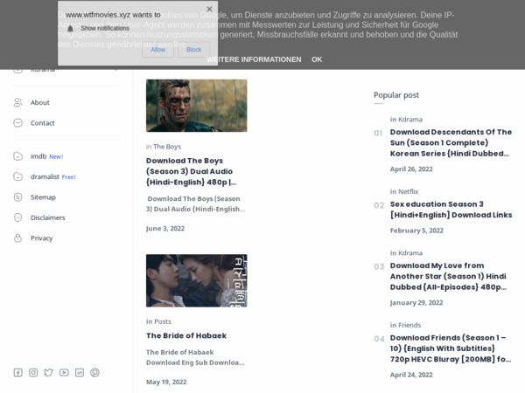Screen dimensions: 525x393
Task: Click The Boys category label
Action: pos(167,147)
